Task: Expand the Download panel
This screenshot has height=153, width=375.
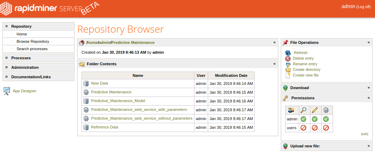Action: click(369, 88)
